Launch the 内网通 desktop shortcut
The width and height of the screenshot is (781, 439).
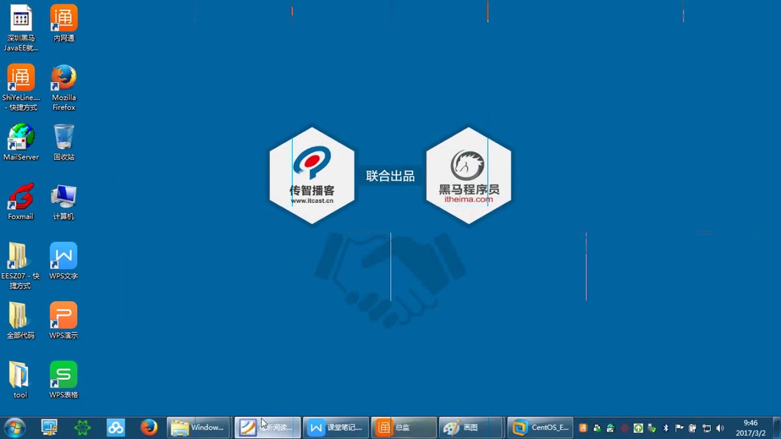63,23
